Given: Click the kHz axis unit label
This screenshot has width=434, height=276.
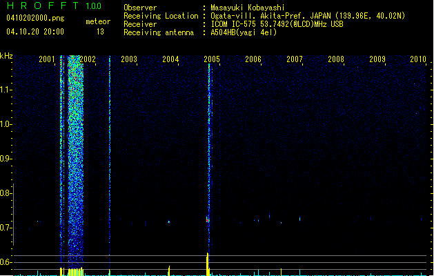Looking at the screenshot, I should click(6, 56).
